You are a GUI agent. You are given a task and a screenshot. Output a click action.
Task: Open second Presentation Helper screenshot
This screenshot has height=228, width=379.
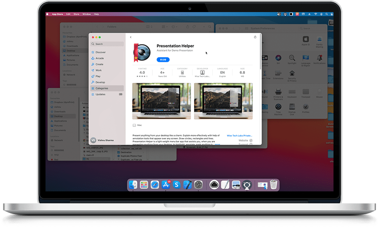(223, 101)
